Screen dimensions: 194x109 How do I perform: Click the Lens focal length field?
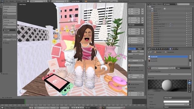click(136, 61)
